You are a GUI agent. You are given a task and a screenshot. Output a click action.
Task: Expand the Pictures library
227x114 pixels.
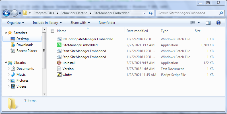point(9,80)
